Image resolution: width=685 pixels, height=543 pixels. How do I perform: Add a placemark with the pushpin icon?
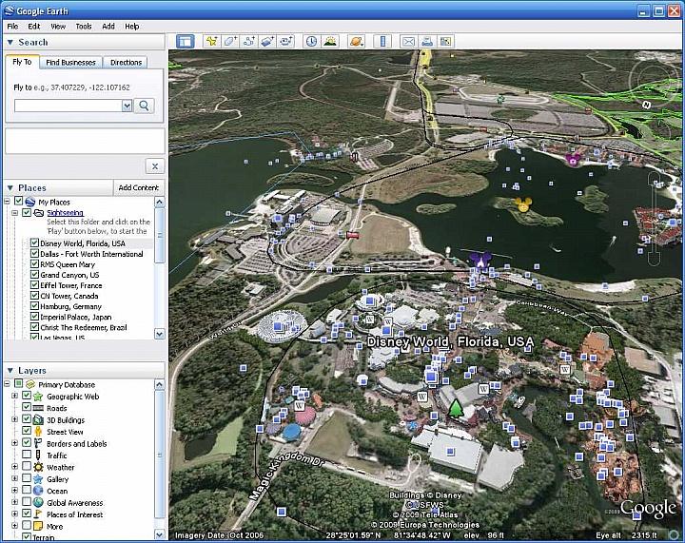click(211, 42)
